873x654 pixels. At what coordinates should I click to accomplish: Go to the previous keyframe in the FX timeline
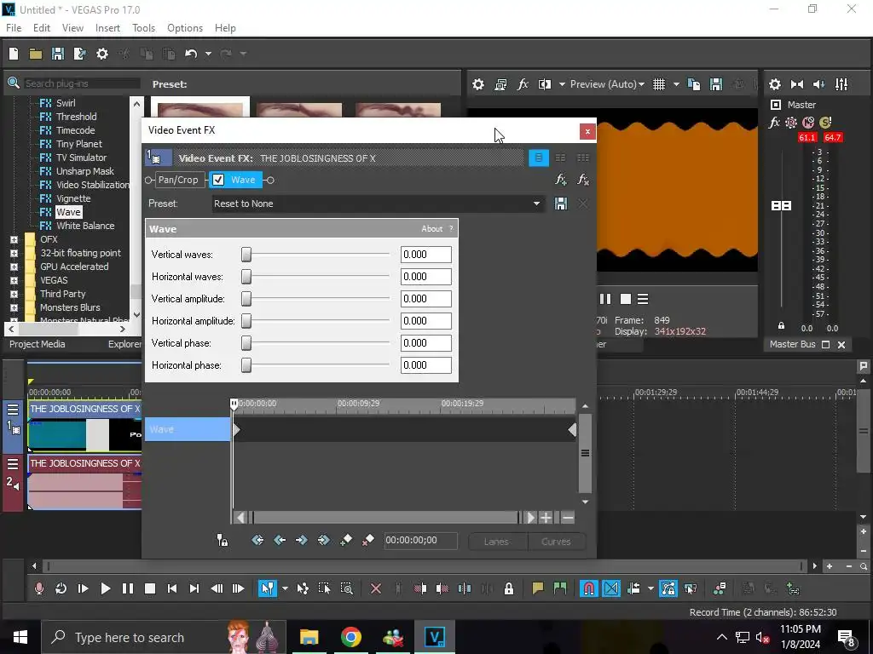pos(280,540)
